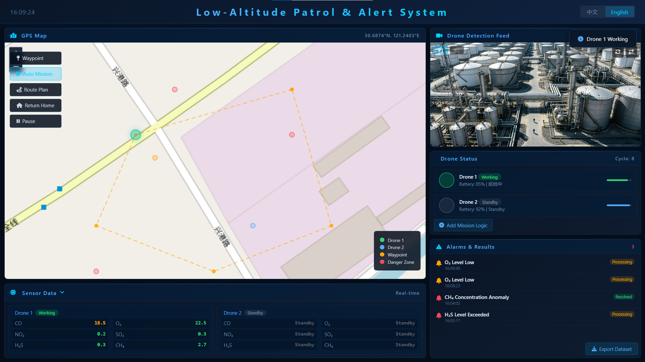Screen dimensions: 645x362
Task: Select the green Drone 1 marker on map
Action: [135, 135]
